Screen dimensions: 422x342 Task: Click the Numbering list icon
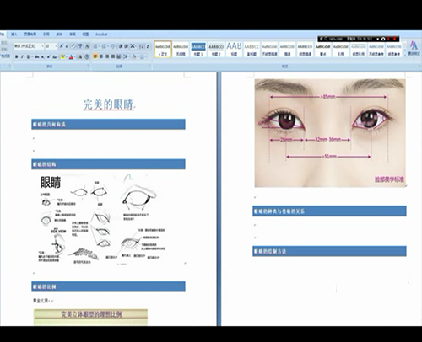click(x=104, y=46)
